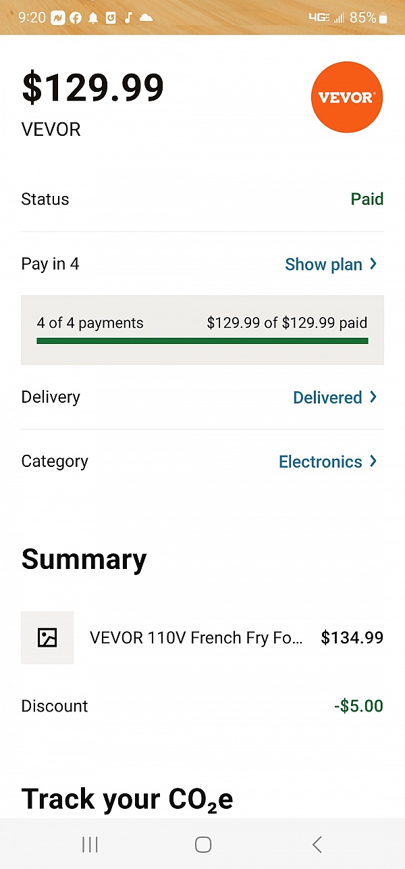
Task: Select the cloud weather icon in status bar
Action: tap(146, 18)
